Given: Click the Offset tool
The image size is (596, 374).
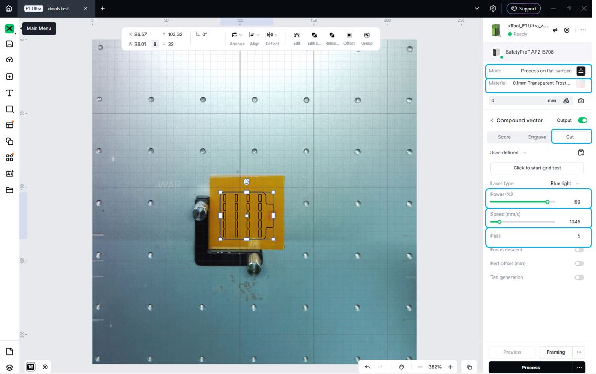Looking at the screenshot, I should [x=349, y=38].
